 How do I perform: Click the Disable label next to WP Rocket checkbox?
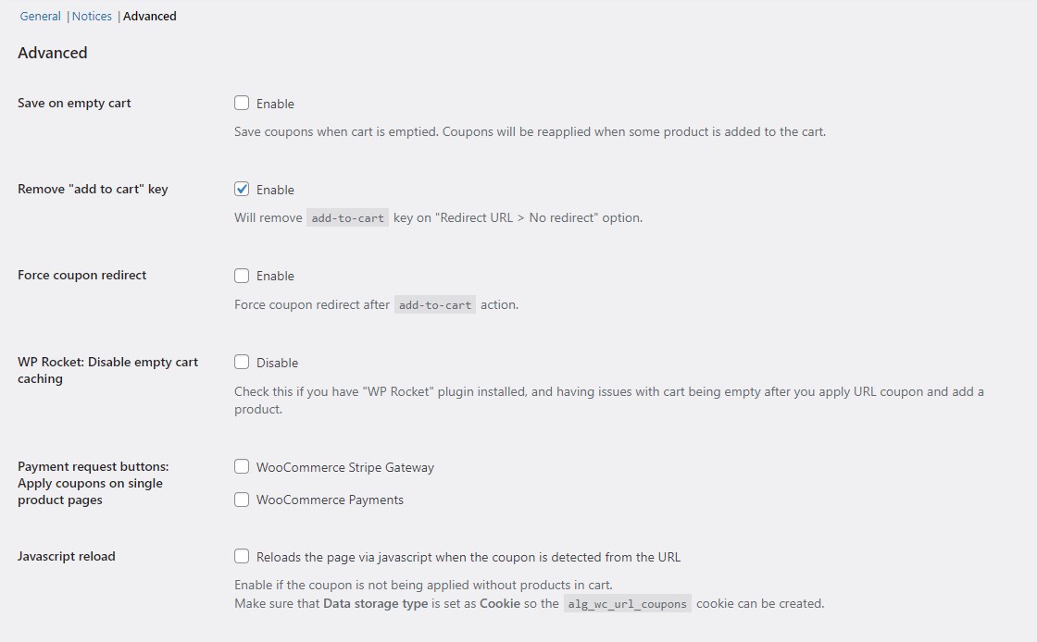[275, 362]
